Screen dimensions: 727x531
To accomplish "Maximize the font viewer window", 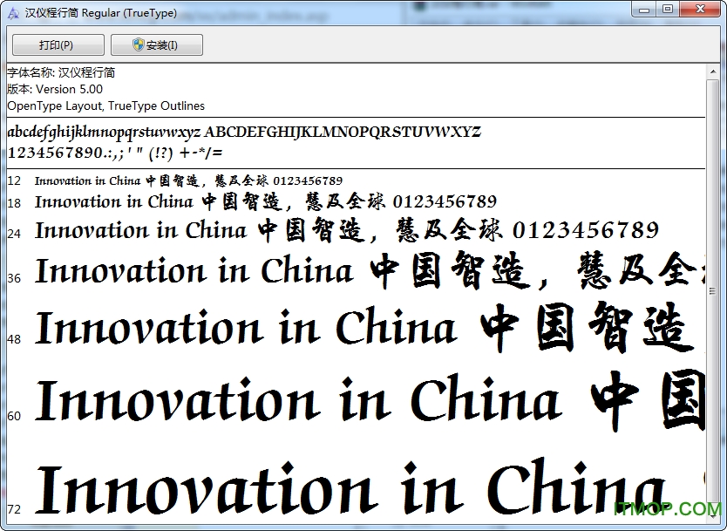I will coord(668,9).
